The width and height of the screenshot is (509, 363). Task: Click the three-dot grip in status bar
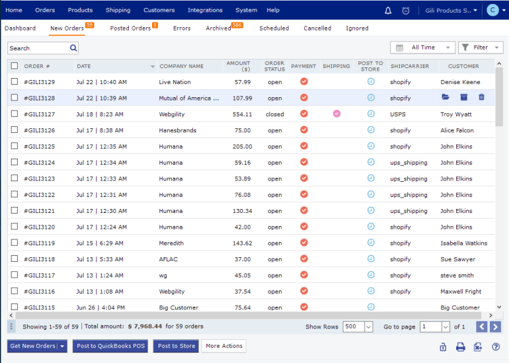[11, 327]
